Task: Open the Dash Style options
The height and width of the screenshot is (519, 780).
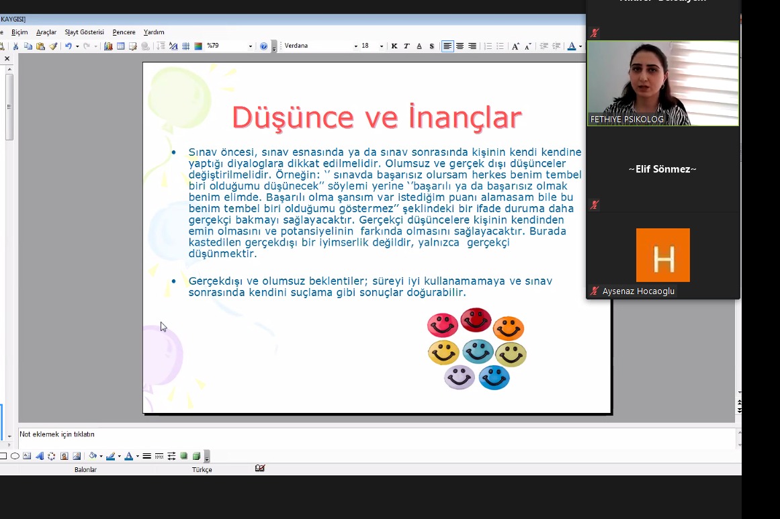Action: 159,456
